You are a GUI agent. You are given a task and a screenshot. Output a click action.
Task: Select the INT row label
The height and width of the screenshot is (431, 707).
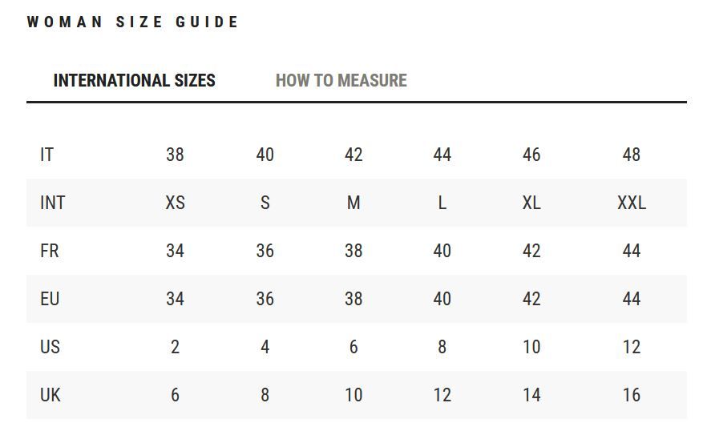click(52, 203)
